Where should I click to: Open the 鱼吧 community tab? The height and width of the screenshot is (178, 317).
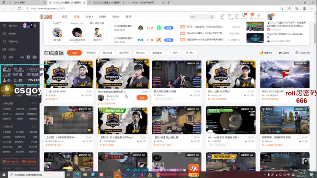coord(128,17)
